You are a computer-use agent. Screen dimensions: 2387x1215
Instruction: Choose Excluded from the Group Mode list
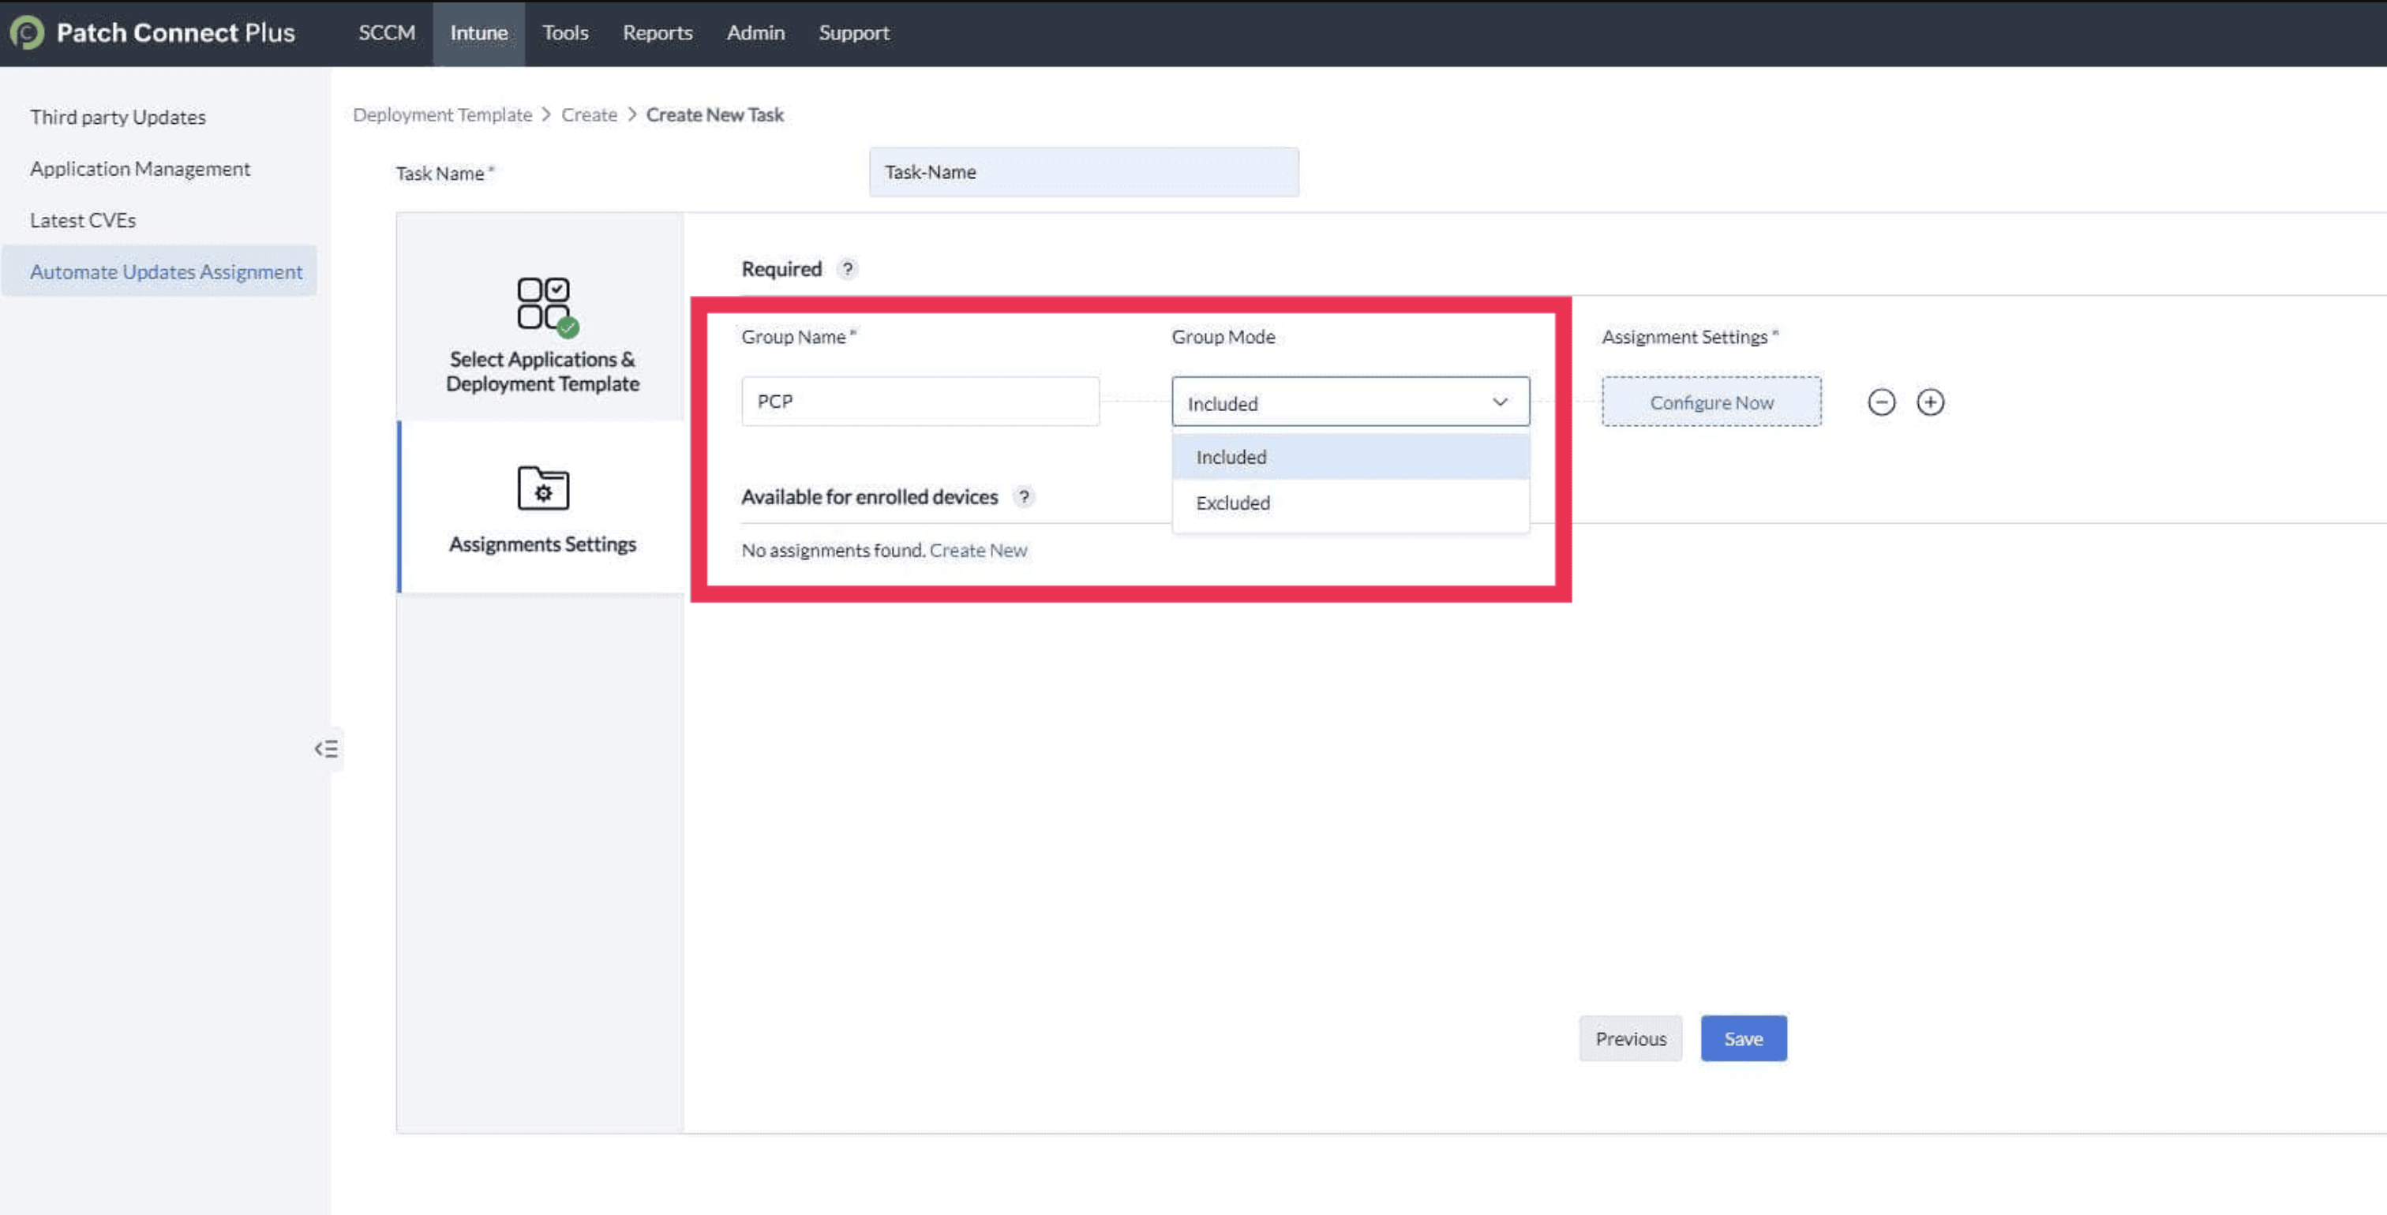(x=1232, y=503)
